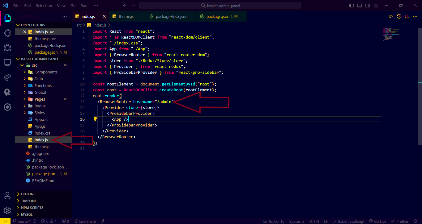The width and height of the screenshot is (422, 224).
Task: Expand the Components folder
Action: click(x=43, y=72)
